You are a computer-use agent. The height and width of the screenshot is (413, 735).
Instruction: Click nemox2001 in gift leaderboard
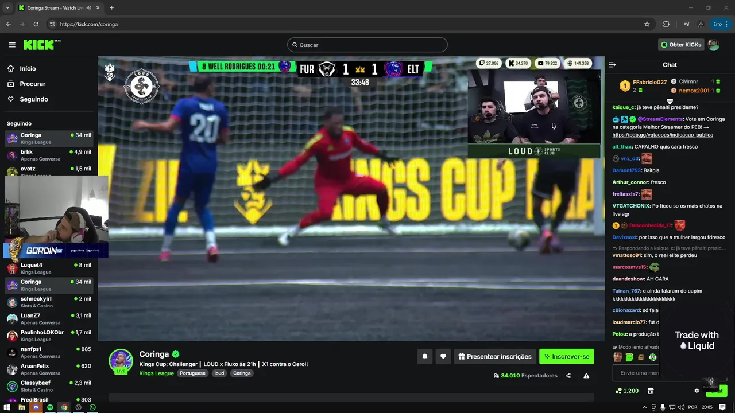(694, 91)
